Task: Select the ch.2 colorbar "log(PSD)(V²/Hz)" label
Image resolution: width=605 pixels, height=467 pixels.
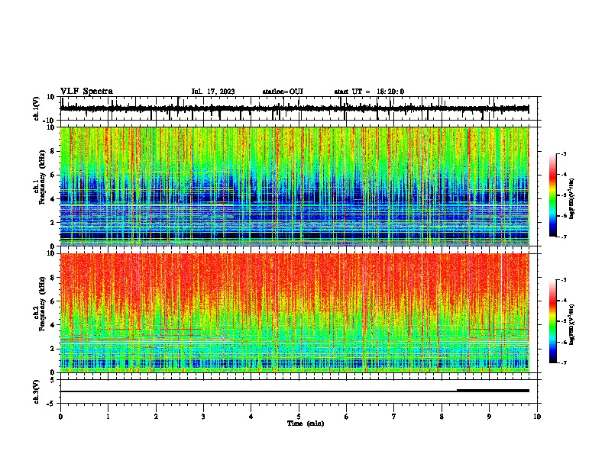Action: 571,324
